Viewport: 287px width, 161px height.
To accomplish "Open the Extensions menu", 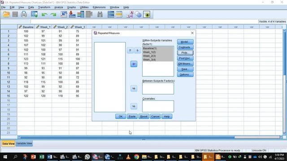I will [x=99, y=7].
